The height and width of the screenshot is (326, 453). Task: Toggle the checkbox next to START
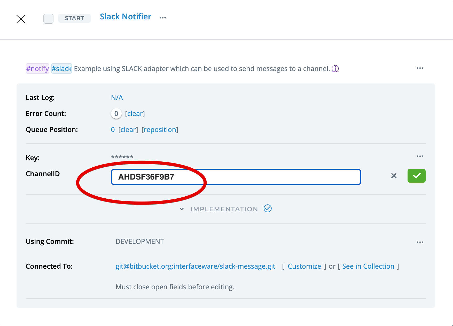48,19
